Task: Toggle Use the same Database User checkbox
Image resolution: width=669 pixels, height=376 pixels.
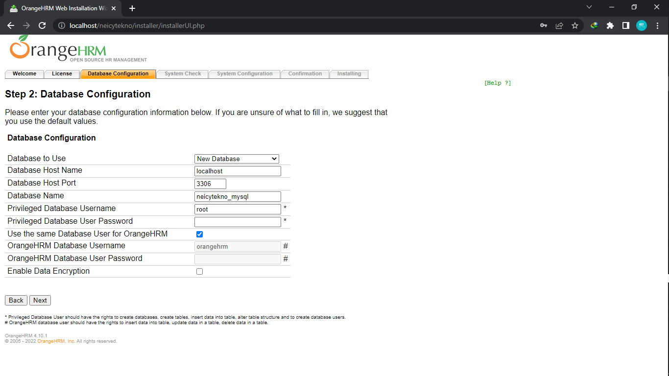Action: [199, 235]
